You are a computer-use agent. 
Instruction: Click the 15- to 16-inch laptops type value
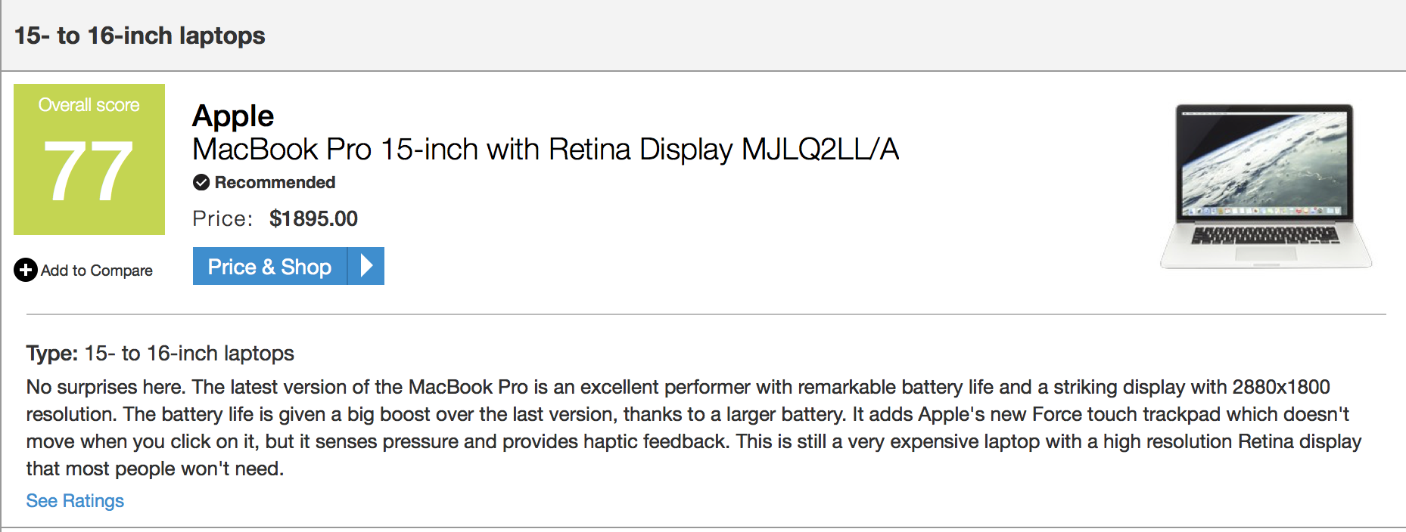pos(189,353)
